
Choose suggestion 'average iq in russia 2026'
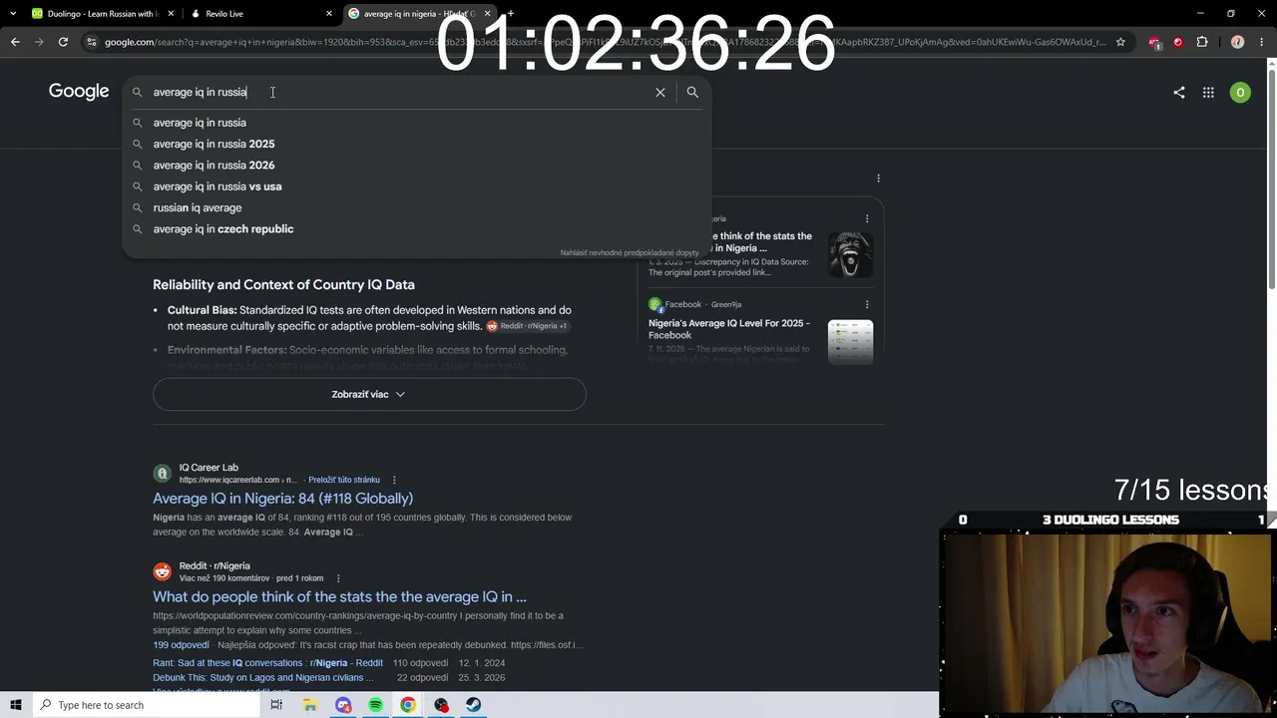pyautogui.click(x=417, y=166)
